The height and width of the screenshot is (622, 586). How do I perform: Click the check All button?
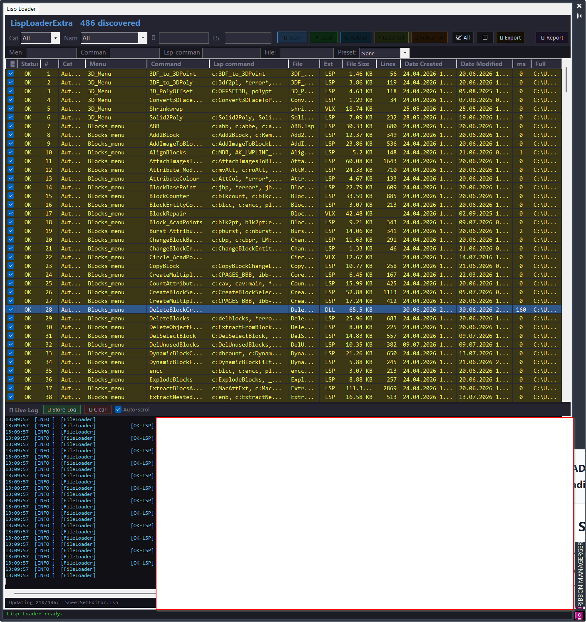click(x=463, y=37)
